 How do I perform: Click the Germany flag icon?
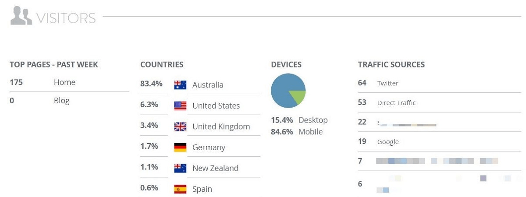180,148
